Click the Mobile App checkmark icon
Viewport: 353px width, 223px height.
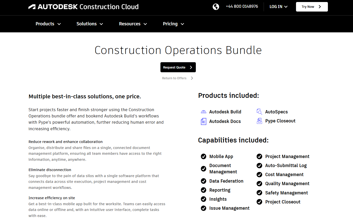coord(204,157)
